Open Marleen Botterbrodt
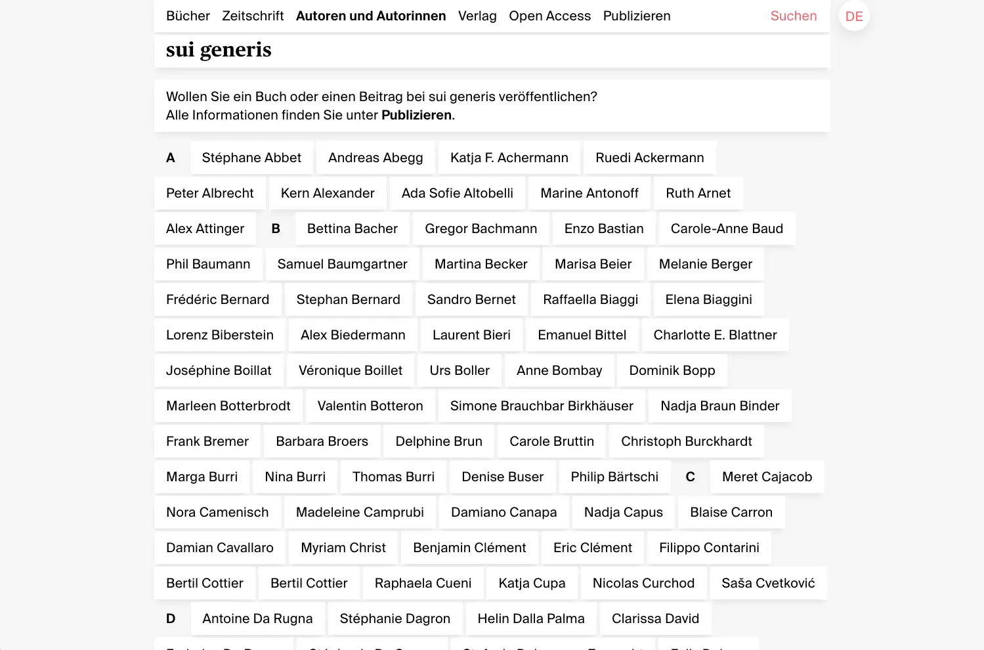984x650 pixels. 228,406
